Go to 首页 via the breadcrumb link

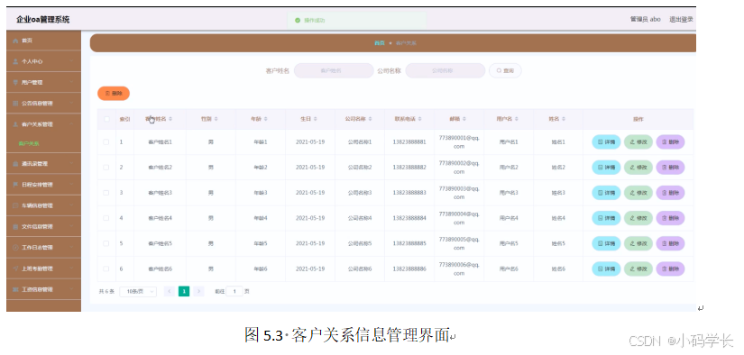point(379,42)
